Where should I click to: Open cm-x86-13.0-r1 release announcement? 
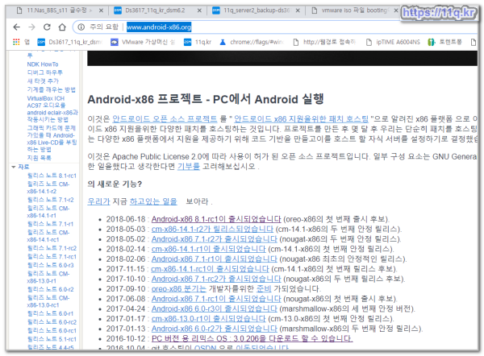click(208, 318)
